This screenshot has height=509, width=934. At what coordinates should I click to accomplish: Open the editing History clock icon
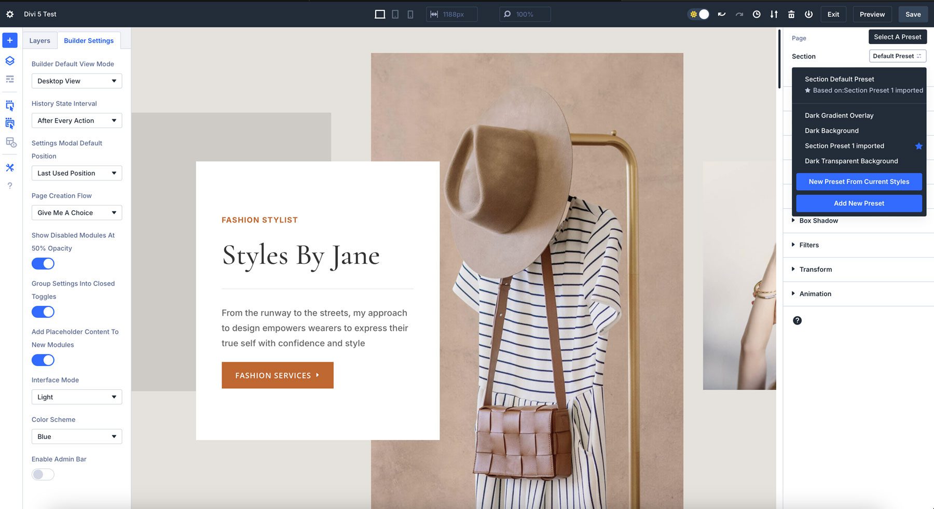click(756, 14)
